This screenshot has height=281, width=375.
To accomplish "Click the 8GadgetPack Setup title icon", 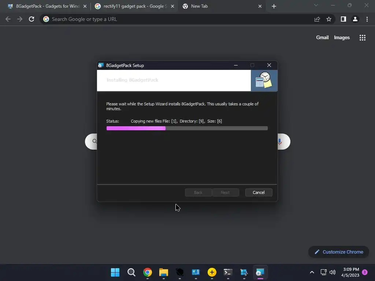I will (x=101, y=65).
